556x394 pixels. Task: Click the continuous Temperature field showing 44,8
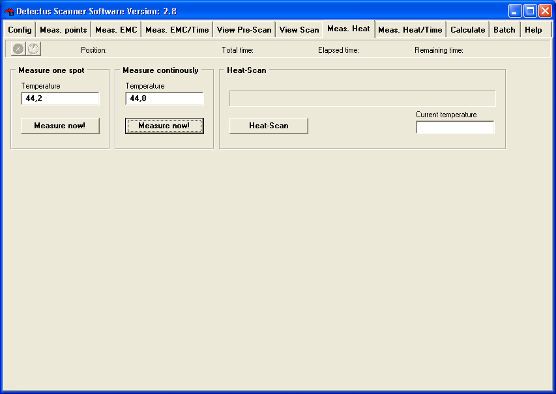click(x=164, y=98)
